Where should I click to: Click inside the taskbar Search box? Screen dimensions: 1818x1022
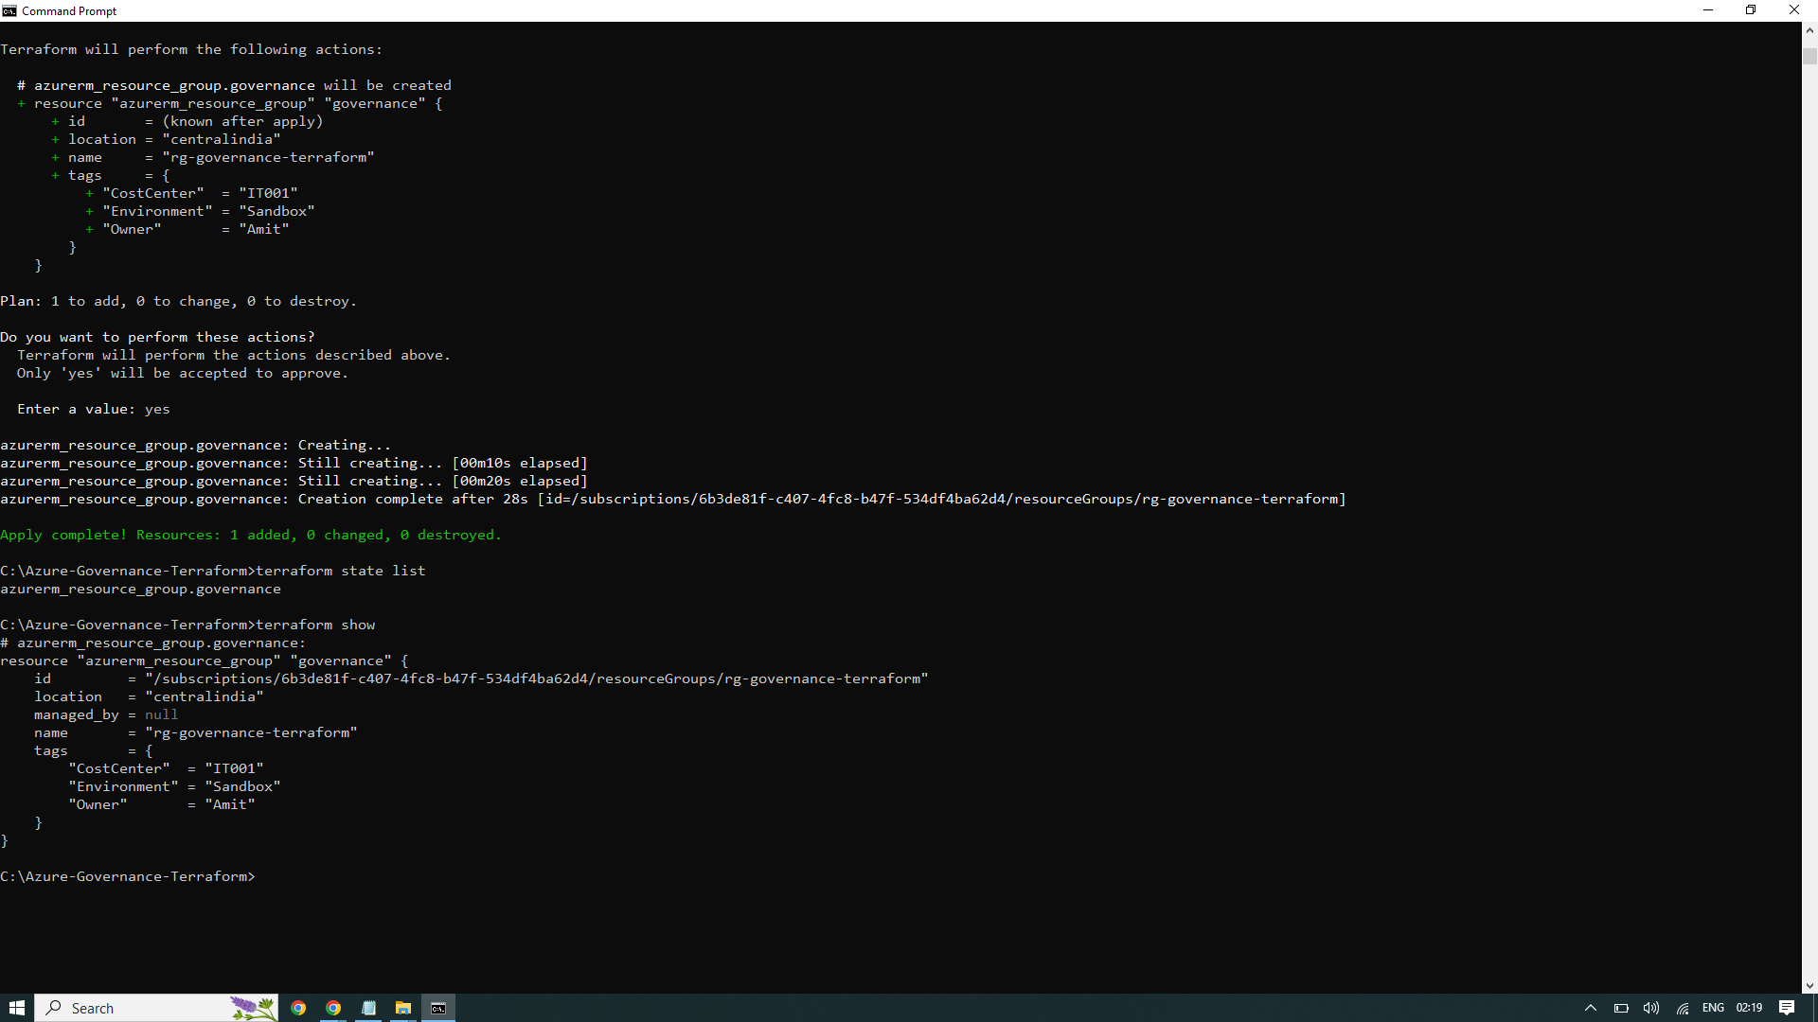point(156,1008)
